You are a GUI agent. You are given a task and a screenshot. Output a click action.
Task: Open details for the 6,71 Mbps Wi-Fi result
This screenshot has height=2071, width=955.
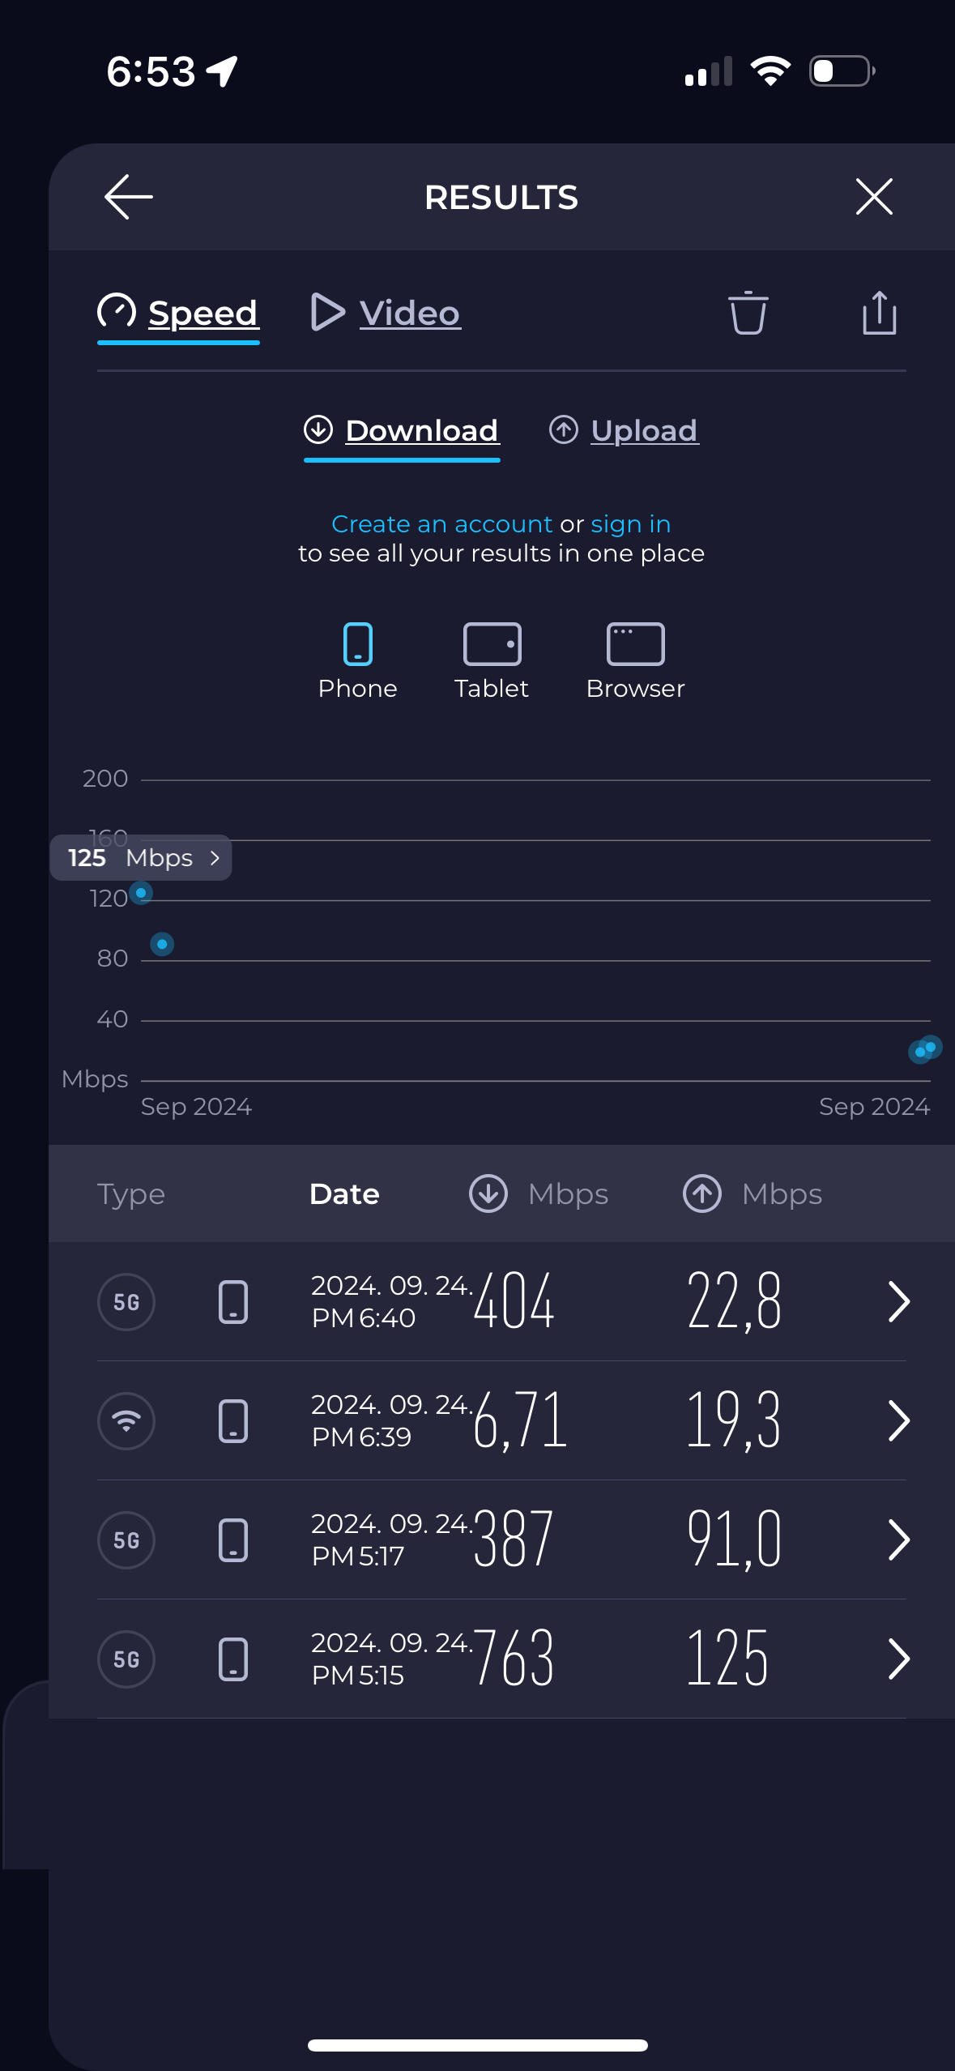click(899, 1420)
